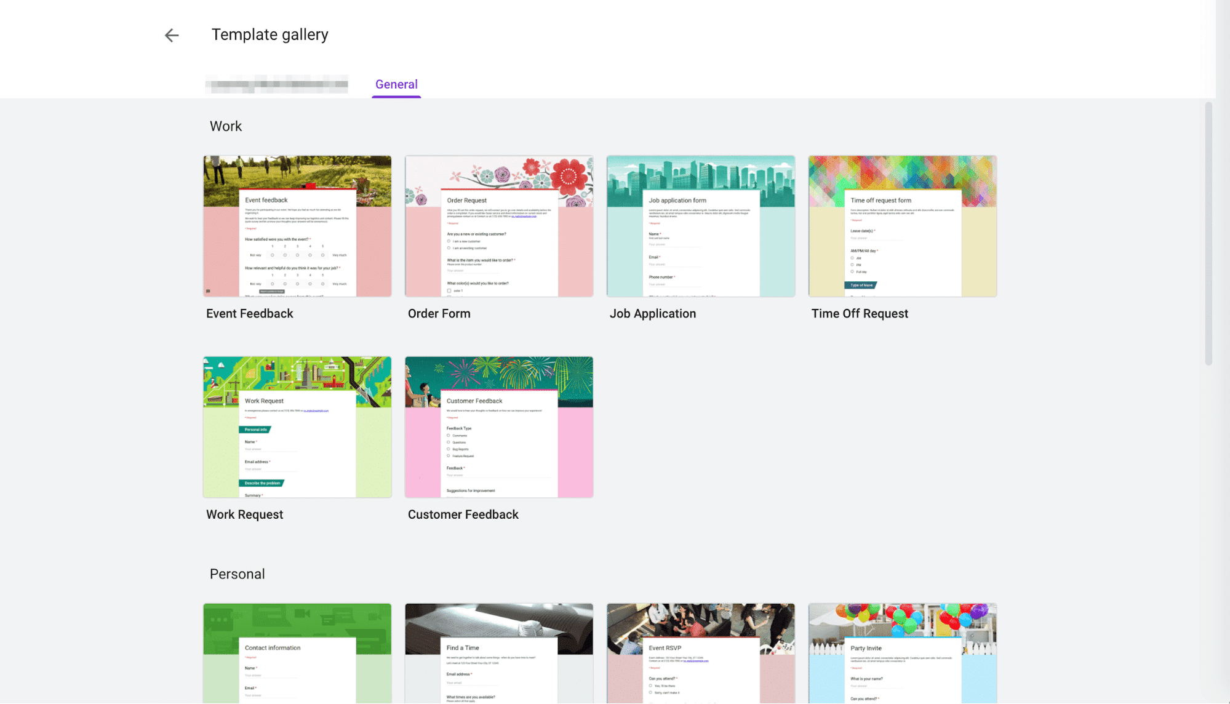The height and width of the screenshot is (704, 1230).
Task: Click the Order Form floral template preview
Action: [x=498, y=226]
